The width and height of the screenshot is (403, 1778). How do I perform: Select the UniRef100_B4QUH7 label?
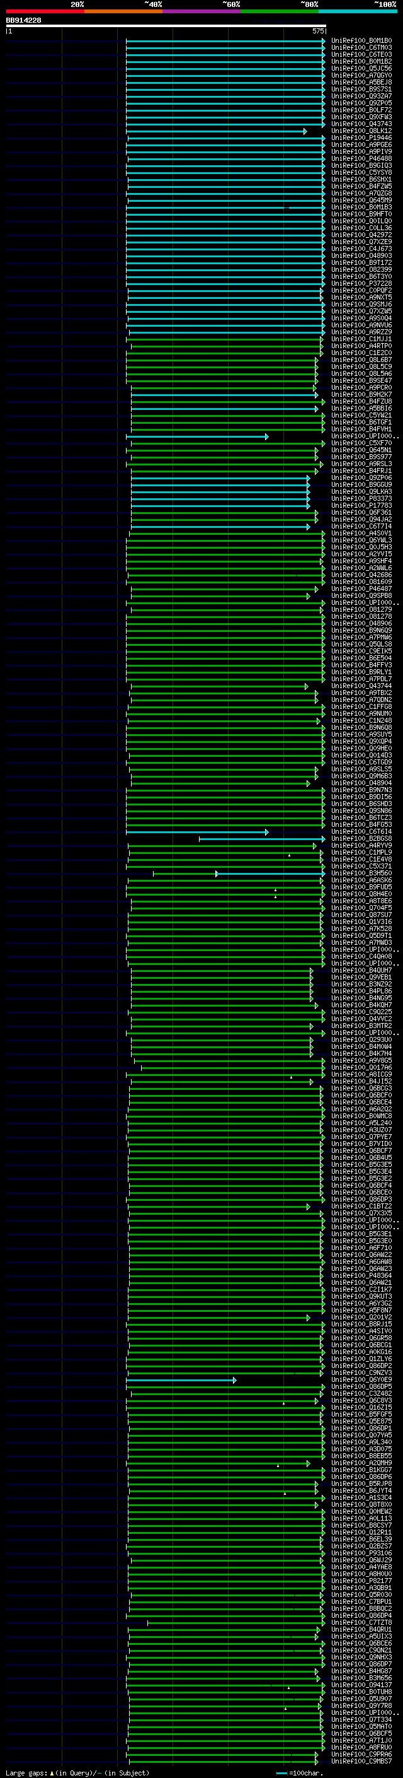point(361,971)
